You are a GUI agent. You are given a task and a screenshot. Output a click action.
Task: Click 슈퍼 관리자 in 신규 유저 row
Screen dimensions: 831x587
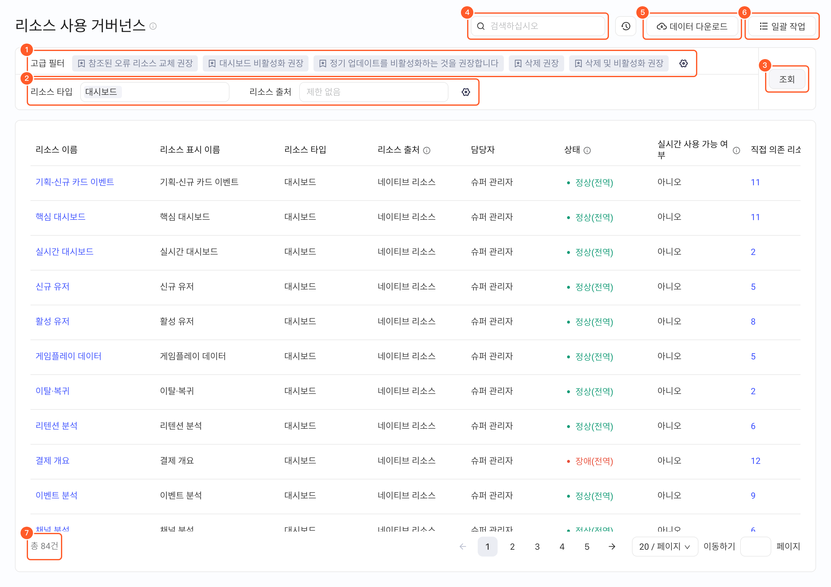(x=492, y=286)
